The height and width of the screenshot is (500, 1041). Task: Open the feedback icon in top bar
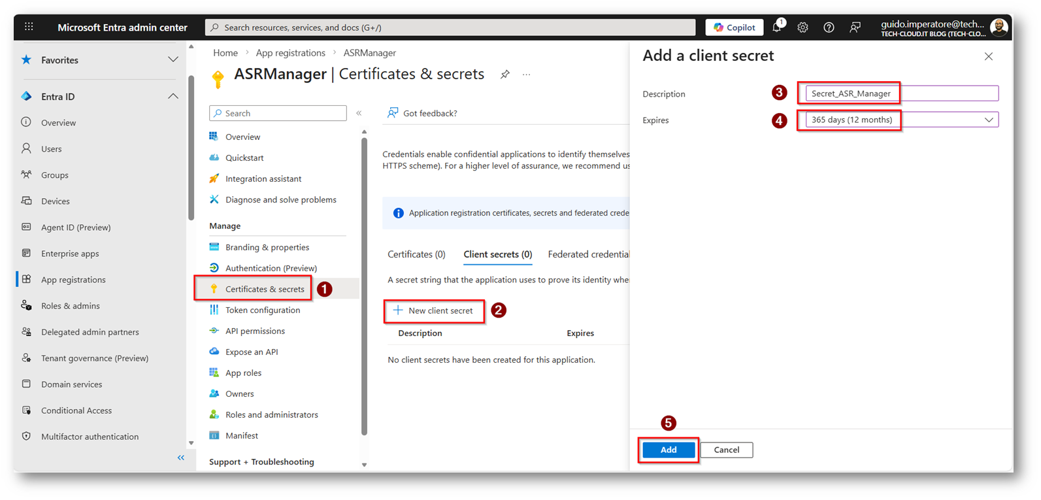pyautogui.click(x=855, y=27)
